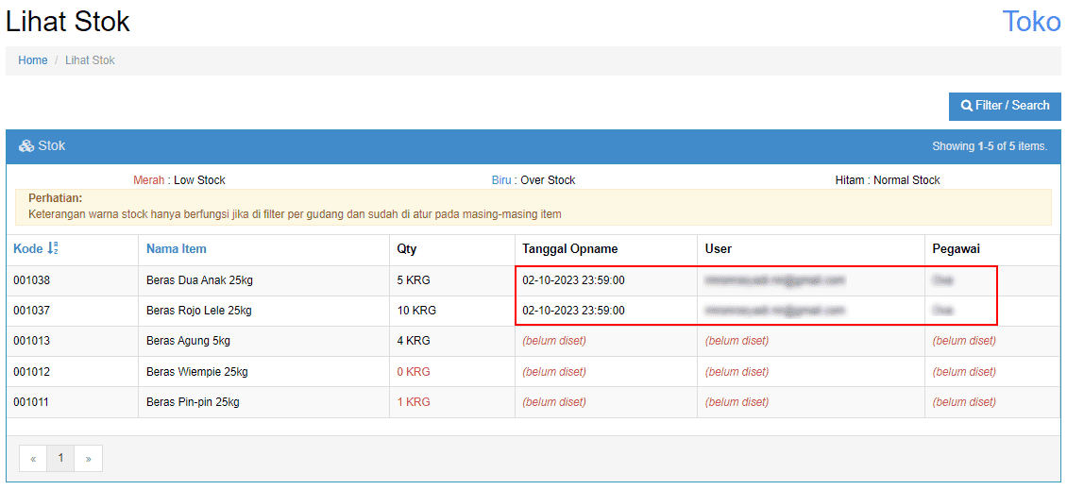
Task: Click the Lihat Stok breadcrumb item
Action: pos(90,60)
